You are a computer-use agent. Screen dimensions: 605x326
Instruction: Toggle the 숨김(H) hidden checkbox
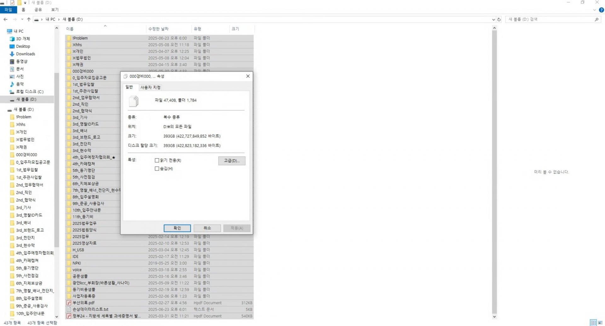coord(157,169)
